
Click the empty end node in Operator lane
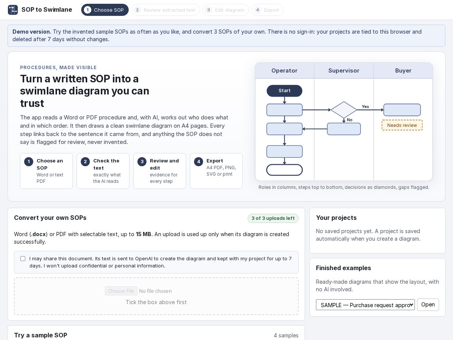(285, 170)
